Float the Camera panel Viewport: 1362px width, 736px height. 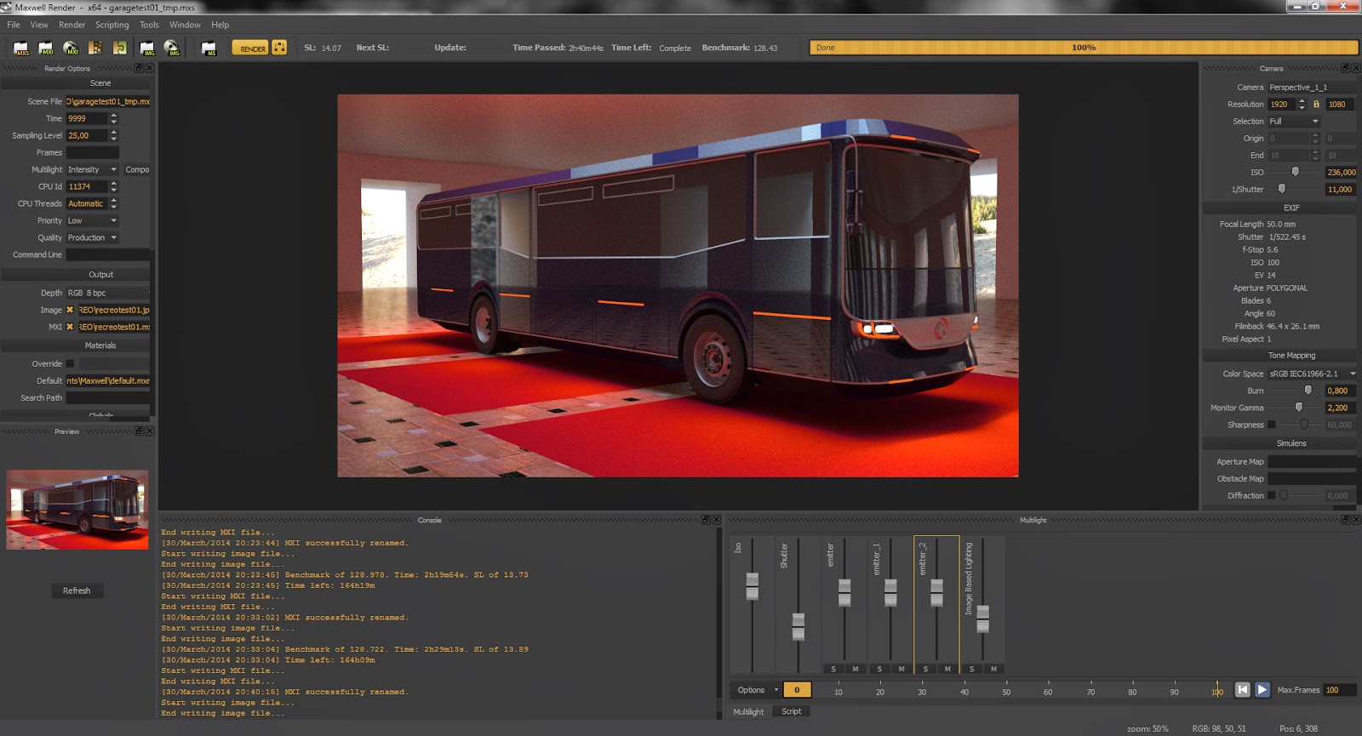pos(1345,68)
